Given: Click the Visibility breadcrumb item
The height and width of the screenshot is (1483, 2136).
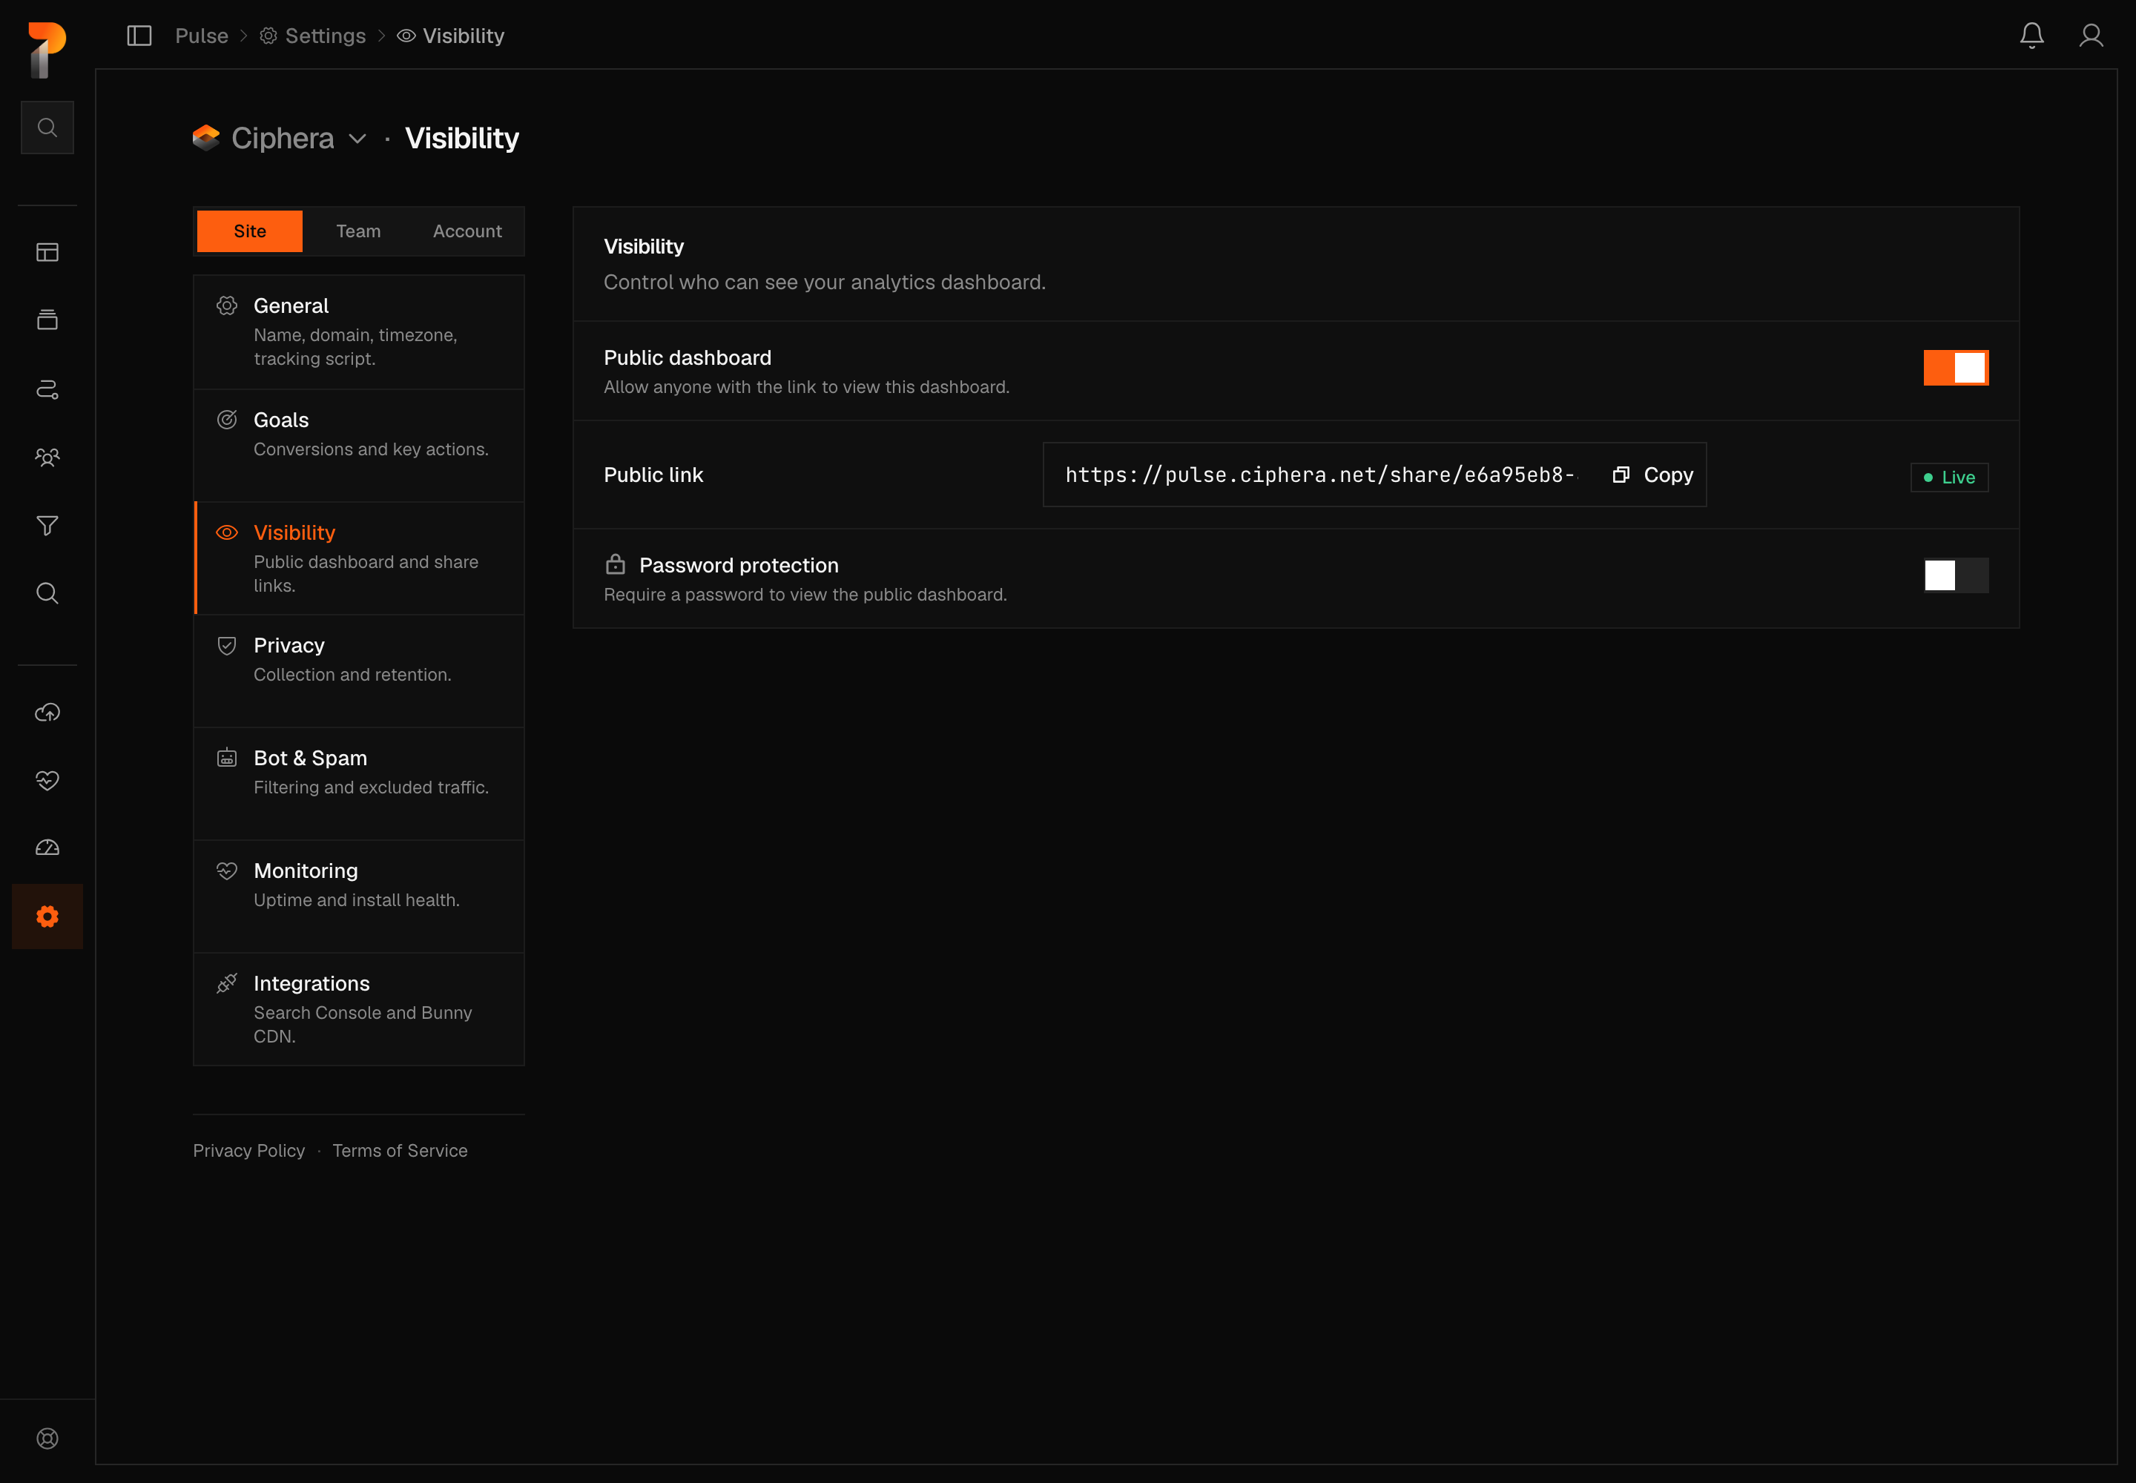Looking at the screenshot, I should (x=451, y=36).
